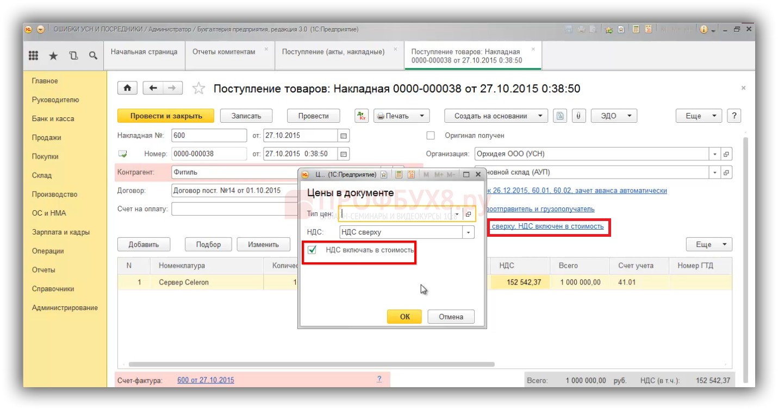
Task: Open the Создать на основании dropdown
Action: pos(496,116)
